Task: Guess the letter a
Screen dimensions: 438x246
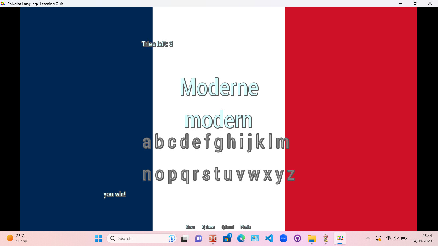Action: tap(147, 142)
